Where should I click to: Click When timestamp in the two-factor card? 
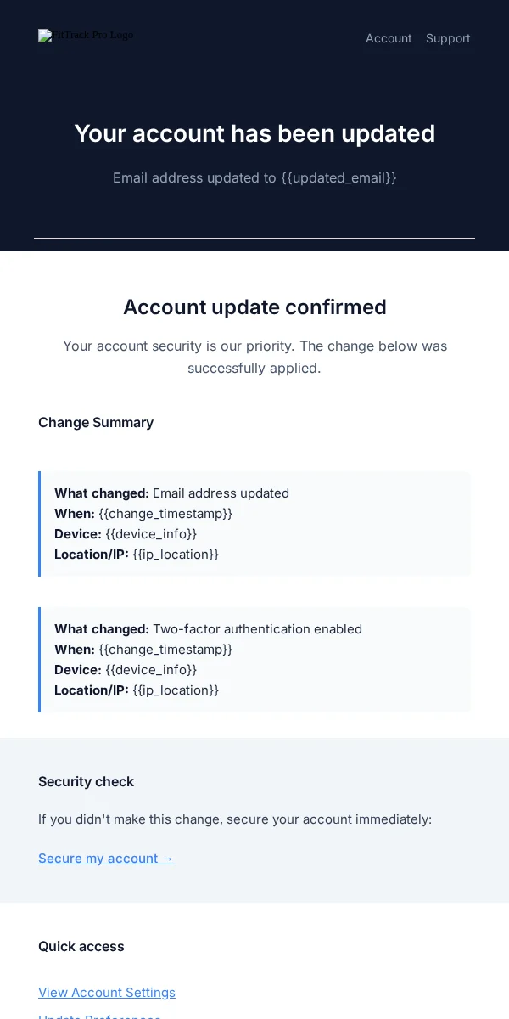165,650
